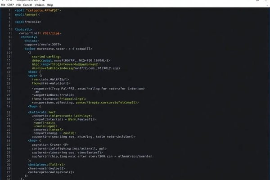
Task: Open the Vedows menu
Action: click(x=40, y=5)
